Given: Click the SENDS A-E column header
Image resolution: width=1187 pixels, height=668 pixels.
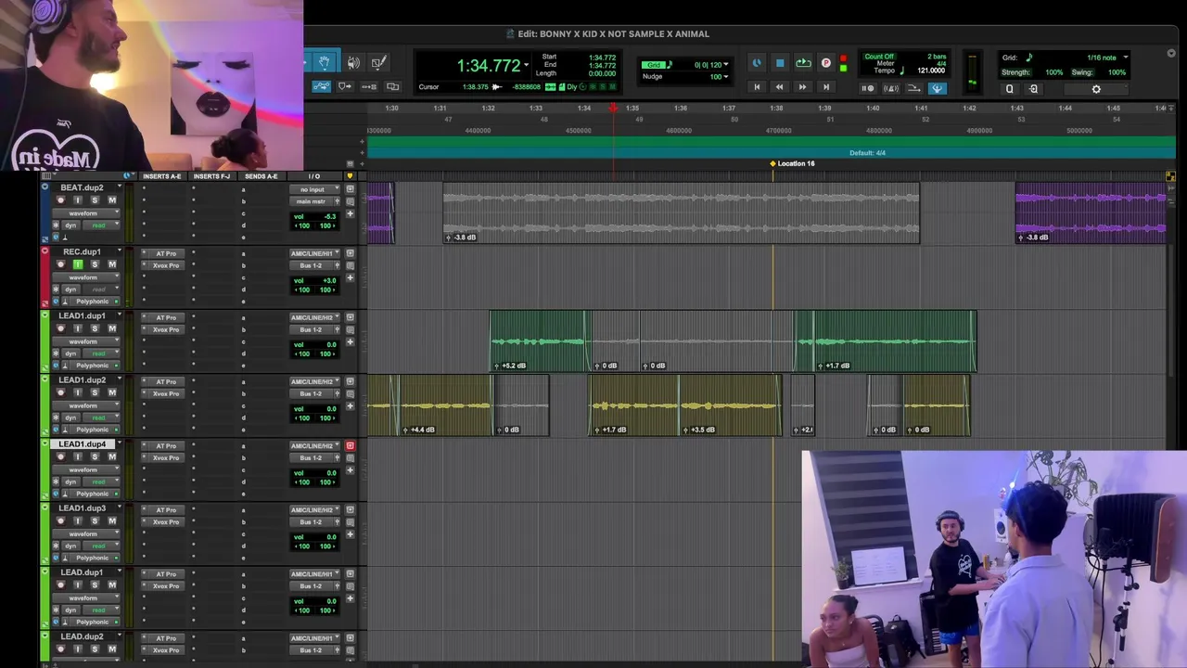Looking at the screenshot, I should (262, 176).
